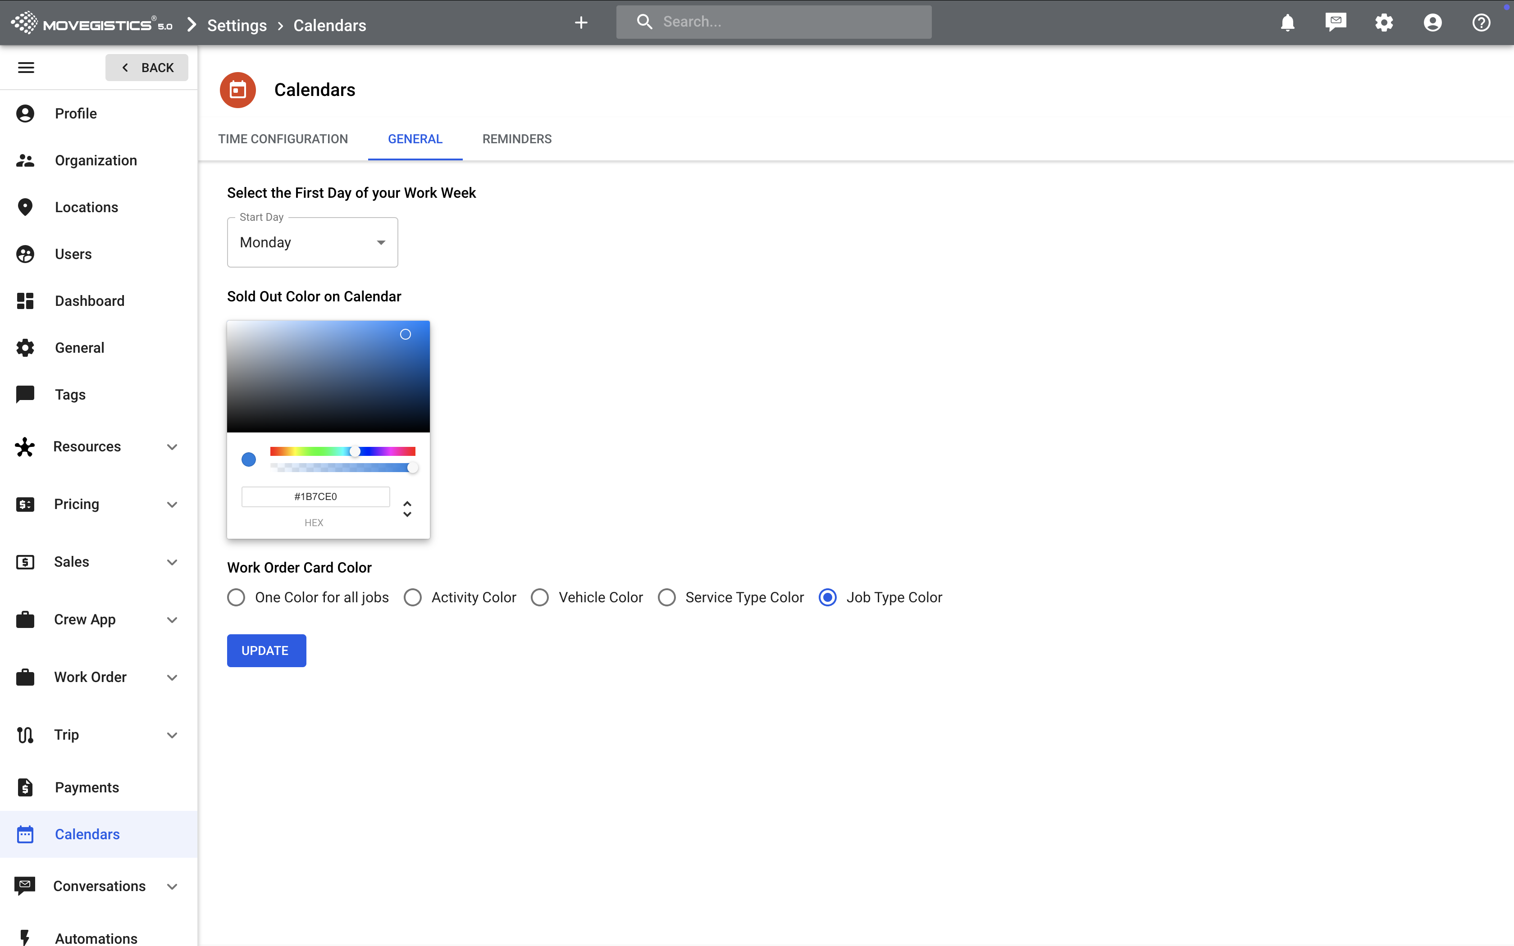Click the UPDATE button
Image resolution: width=1514 pixels, height=946 pixels.
(266, 650)
